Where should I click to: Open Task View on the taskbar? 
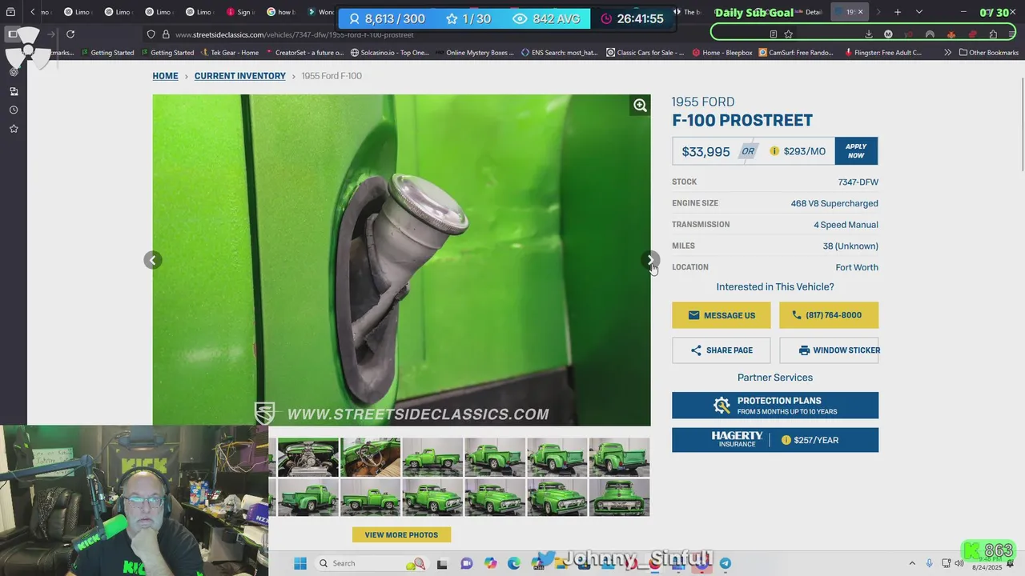[x=442, y=563]
